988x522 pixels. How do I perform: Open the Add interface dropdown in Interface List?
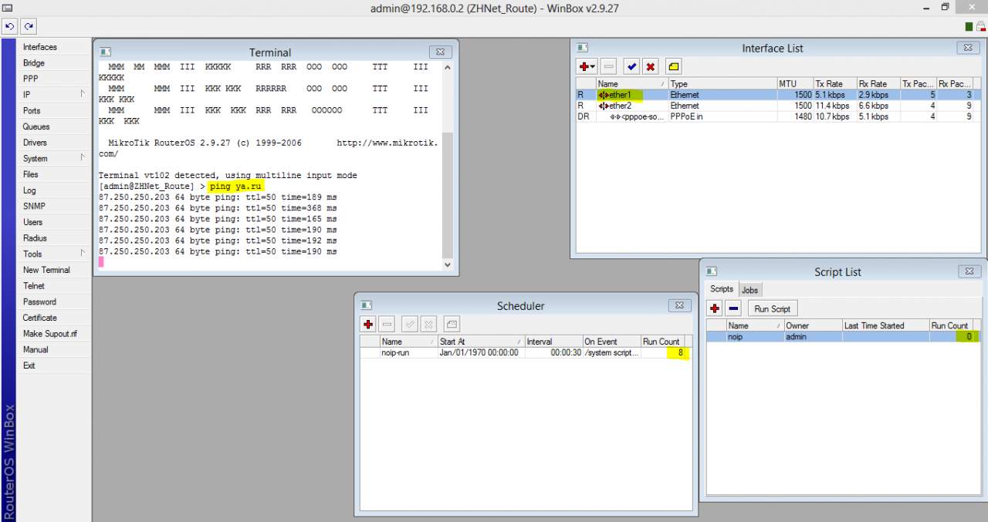click(x=587, y=66)
